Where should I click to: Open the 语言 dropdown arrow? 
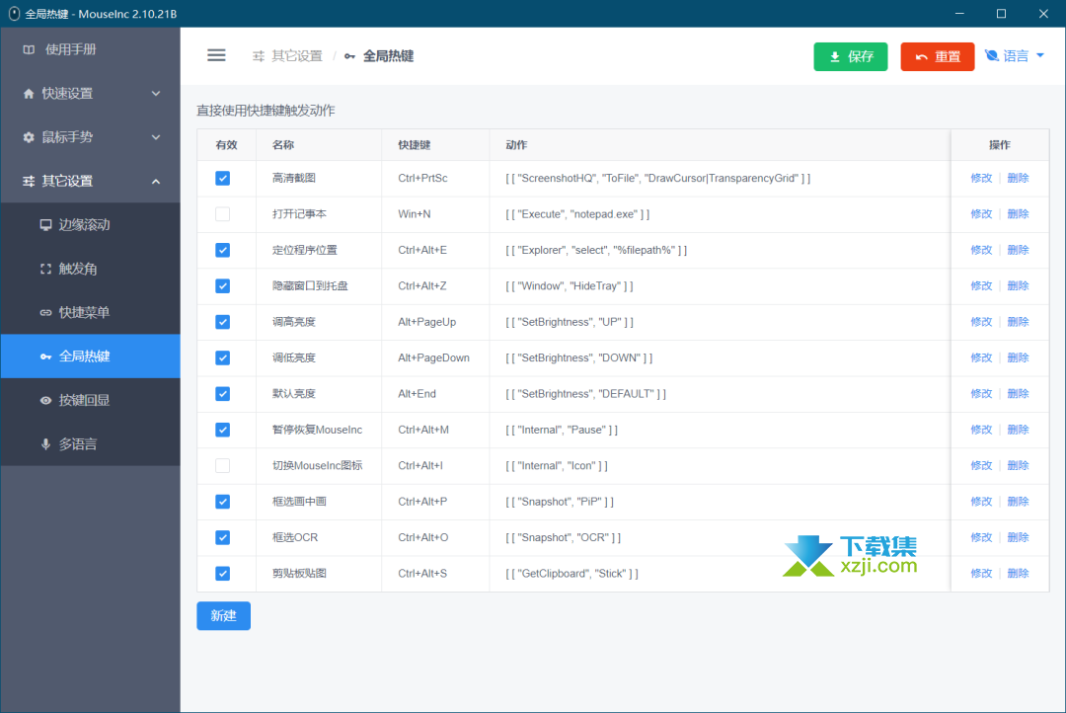click(x=1040, y=55)
